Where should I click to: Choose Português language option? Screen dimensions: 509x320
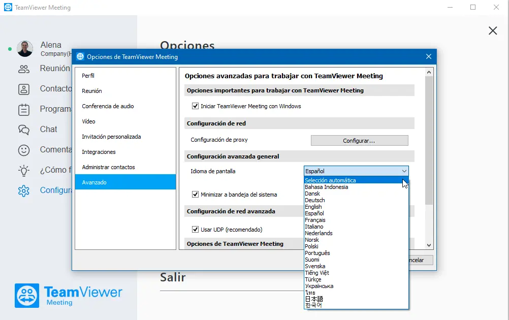point(356,253)
